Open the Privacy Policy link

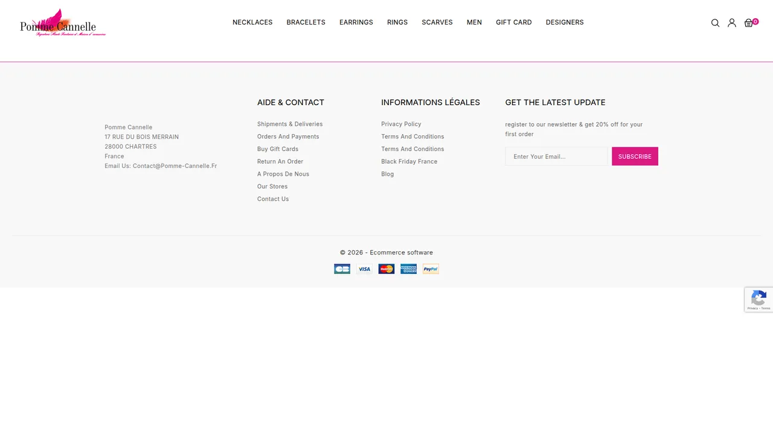pyautogui.click(x=401, y=124)
